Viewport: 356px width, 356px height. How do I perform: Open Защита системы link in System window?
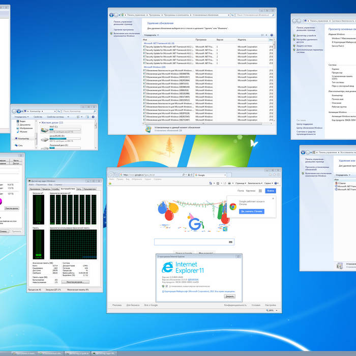click(x=304, y=46)
